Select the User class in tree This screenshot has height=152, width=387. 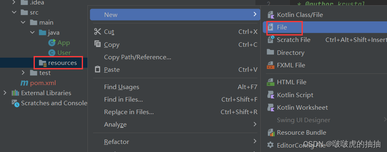click(64, 53)
